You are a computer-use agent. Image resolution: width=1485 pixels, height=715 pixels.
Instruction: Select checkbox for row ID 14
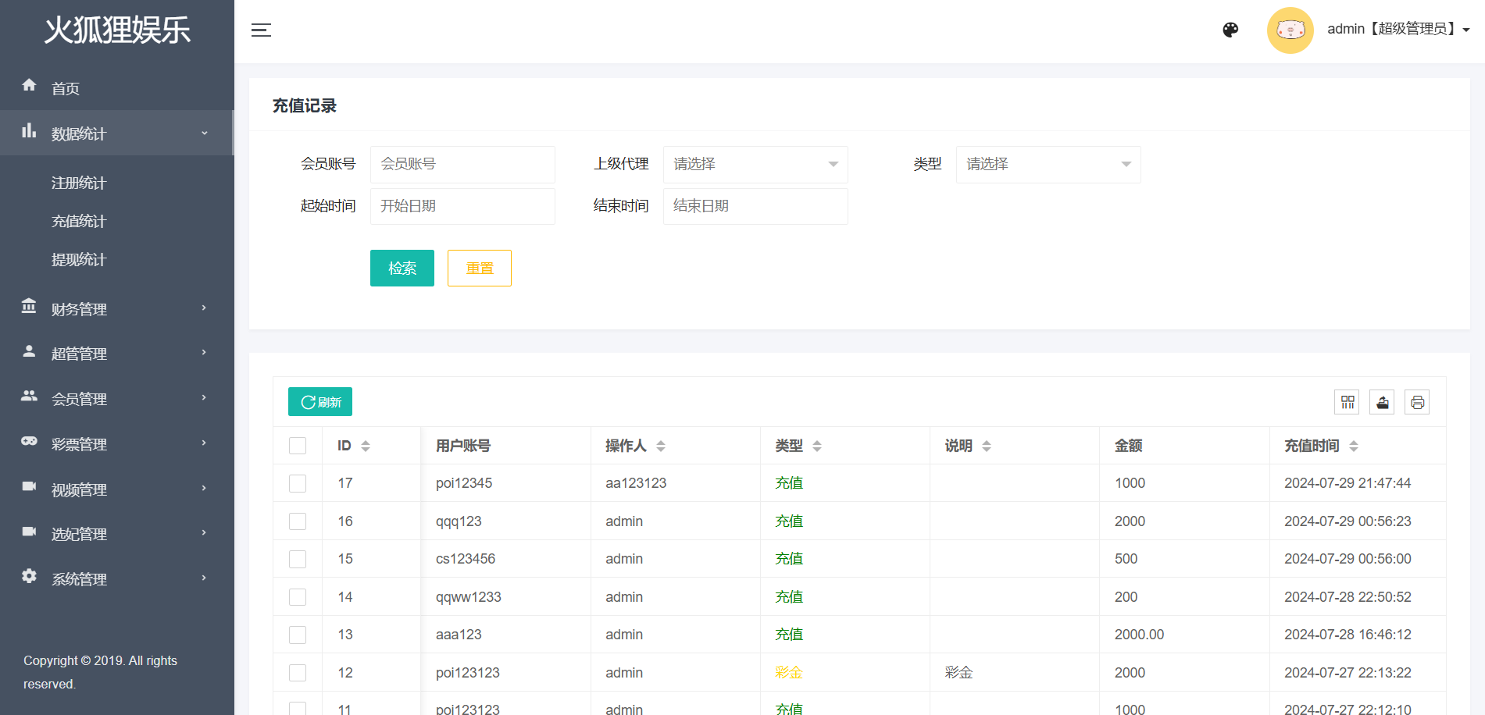(298, 597)
